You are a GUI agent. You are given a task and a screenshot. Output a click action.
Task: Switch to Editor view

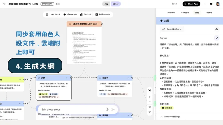point(115,4)
